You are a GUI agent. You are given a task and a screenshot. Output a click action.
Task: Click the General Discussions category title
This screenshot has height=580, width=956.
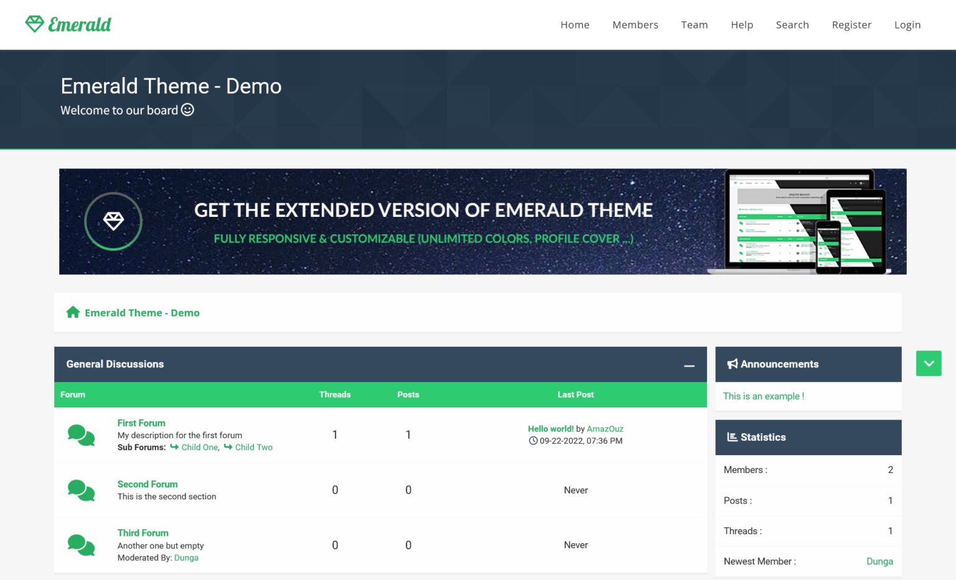pyautogui.click(x=115, y=364)
